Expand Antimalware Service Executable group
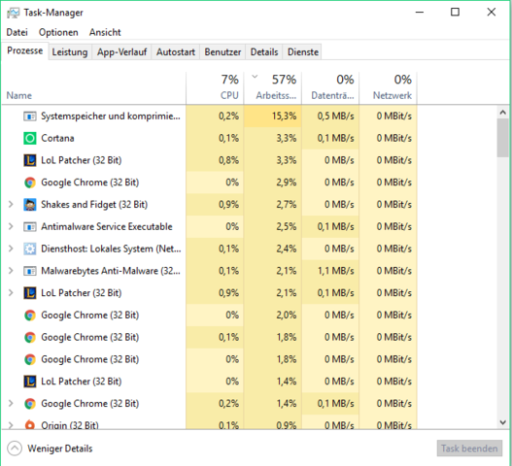512x466 pixels. coord(11,226)
